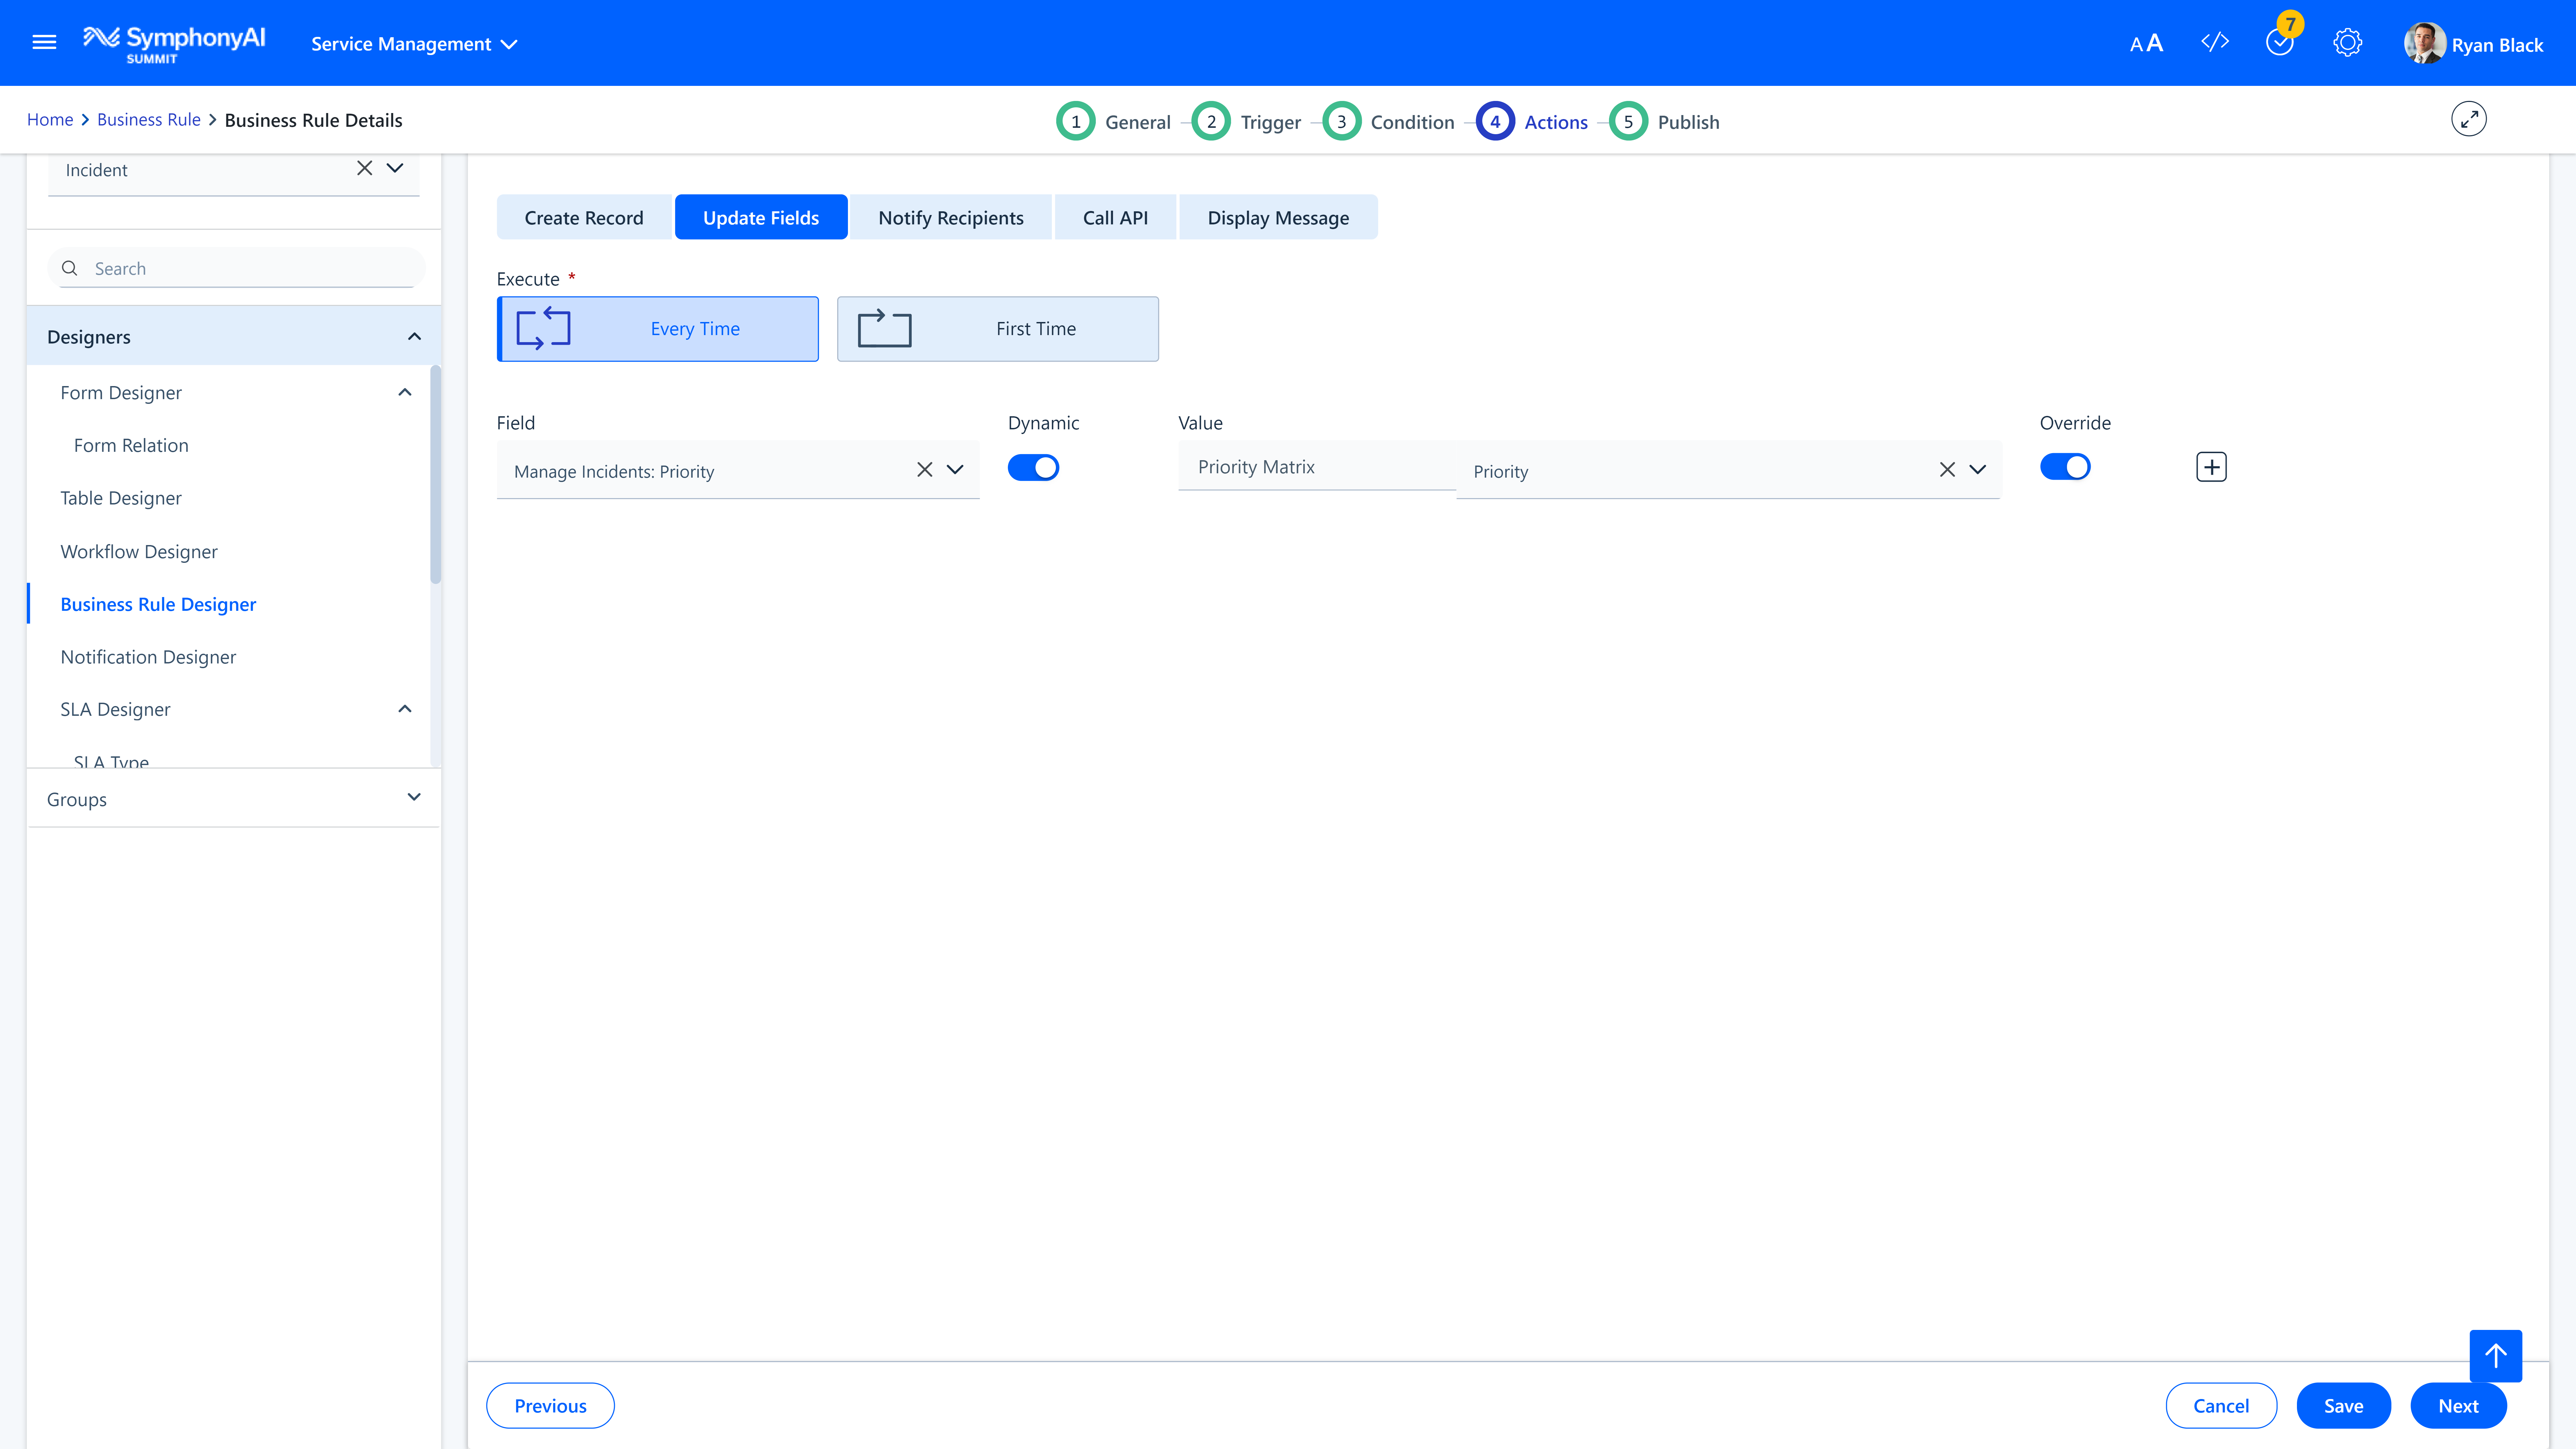Screen dimensions: 2576x1449
Task: Expand the Groups section
Action: pos(414,797)
